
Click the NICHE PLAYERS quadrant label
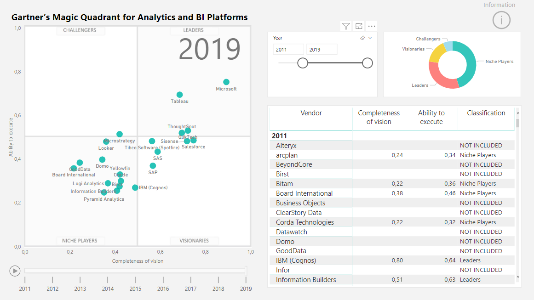[x=80, y=240]
